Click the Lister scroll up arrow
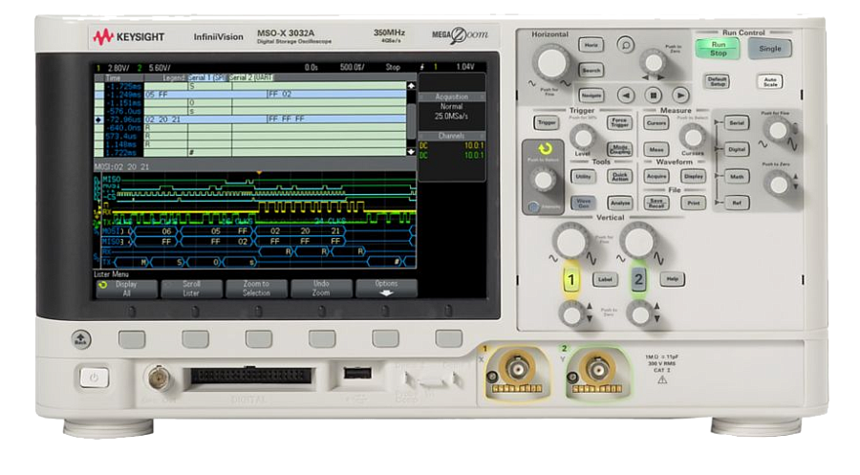This screenshot has width=860, height=475. pos(411,86)
